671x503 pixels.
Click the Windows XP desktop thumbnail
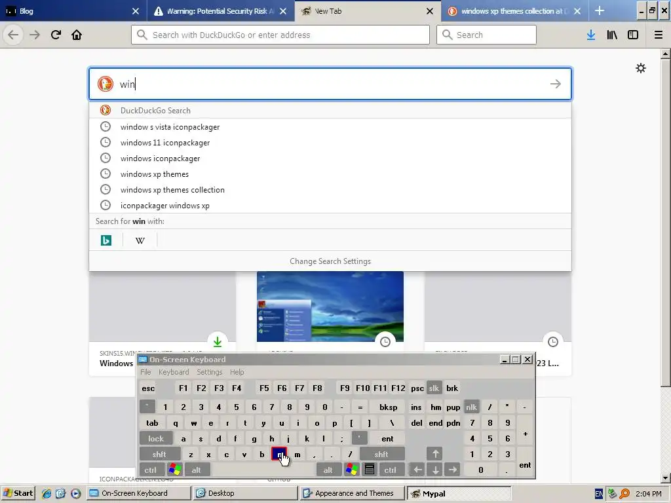[330, 307]
